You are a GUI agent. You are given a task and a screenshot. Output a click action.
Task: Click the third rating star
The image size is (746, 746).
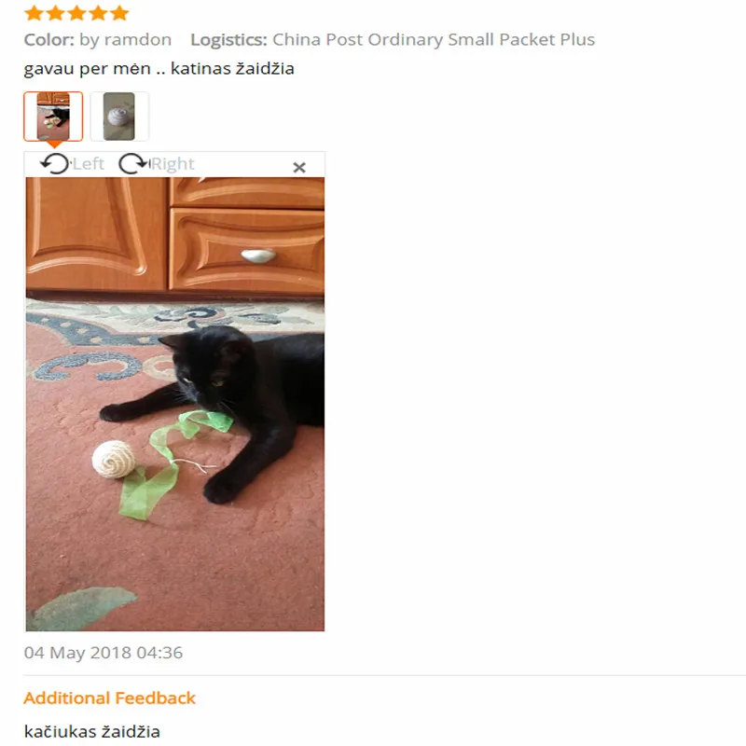click(76, 13)
